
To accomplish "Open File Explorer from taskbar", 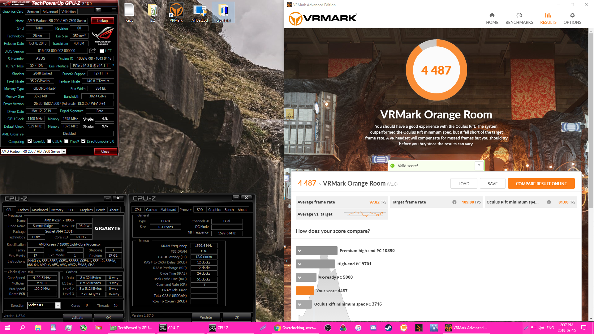I will click(38, 328).
